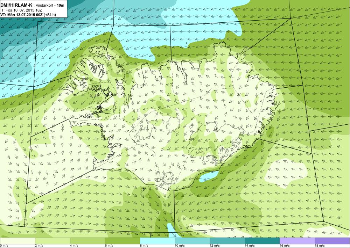Click the "2 m/s" legend label
350x248 pixels.
pos(39,246)
